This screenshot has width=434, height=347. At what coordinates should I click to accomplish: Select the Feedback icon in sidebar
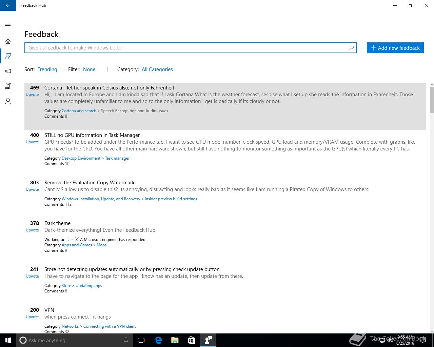pyautogui.click(x=8, y=56)
